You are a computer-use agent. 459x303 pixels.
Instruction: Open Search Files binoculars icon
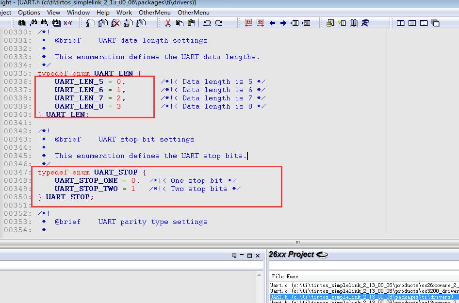point(56,23)
